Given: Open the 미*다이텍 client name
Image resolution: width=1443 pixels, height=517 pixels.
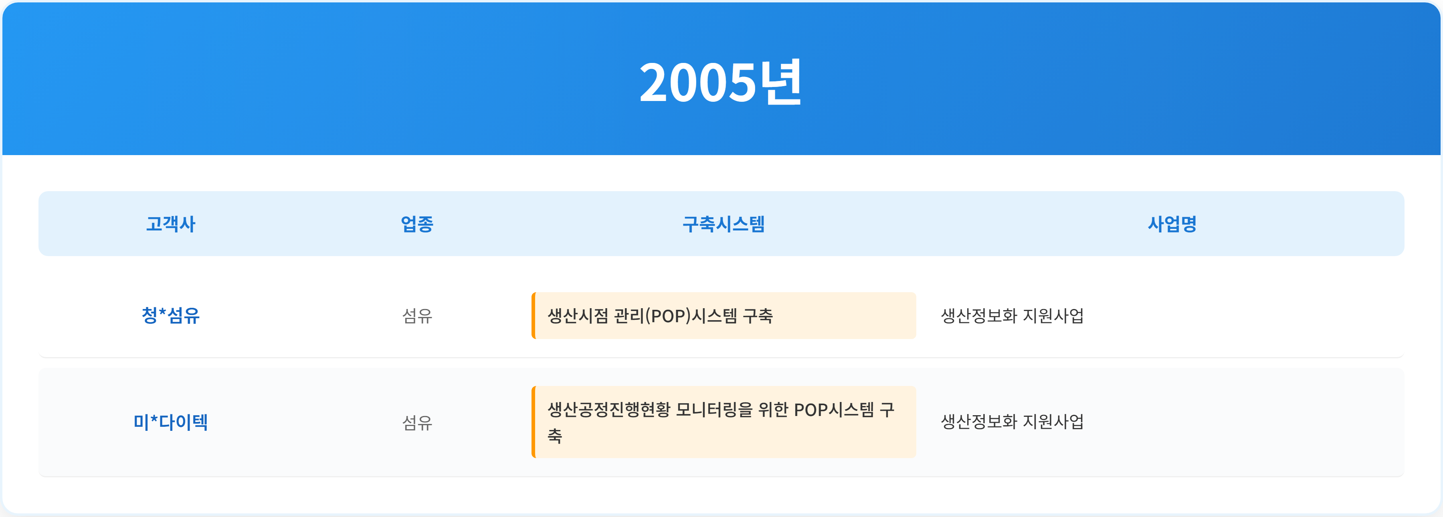Looking at the screenshot, I should (170, 422).
